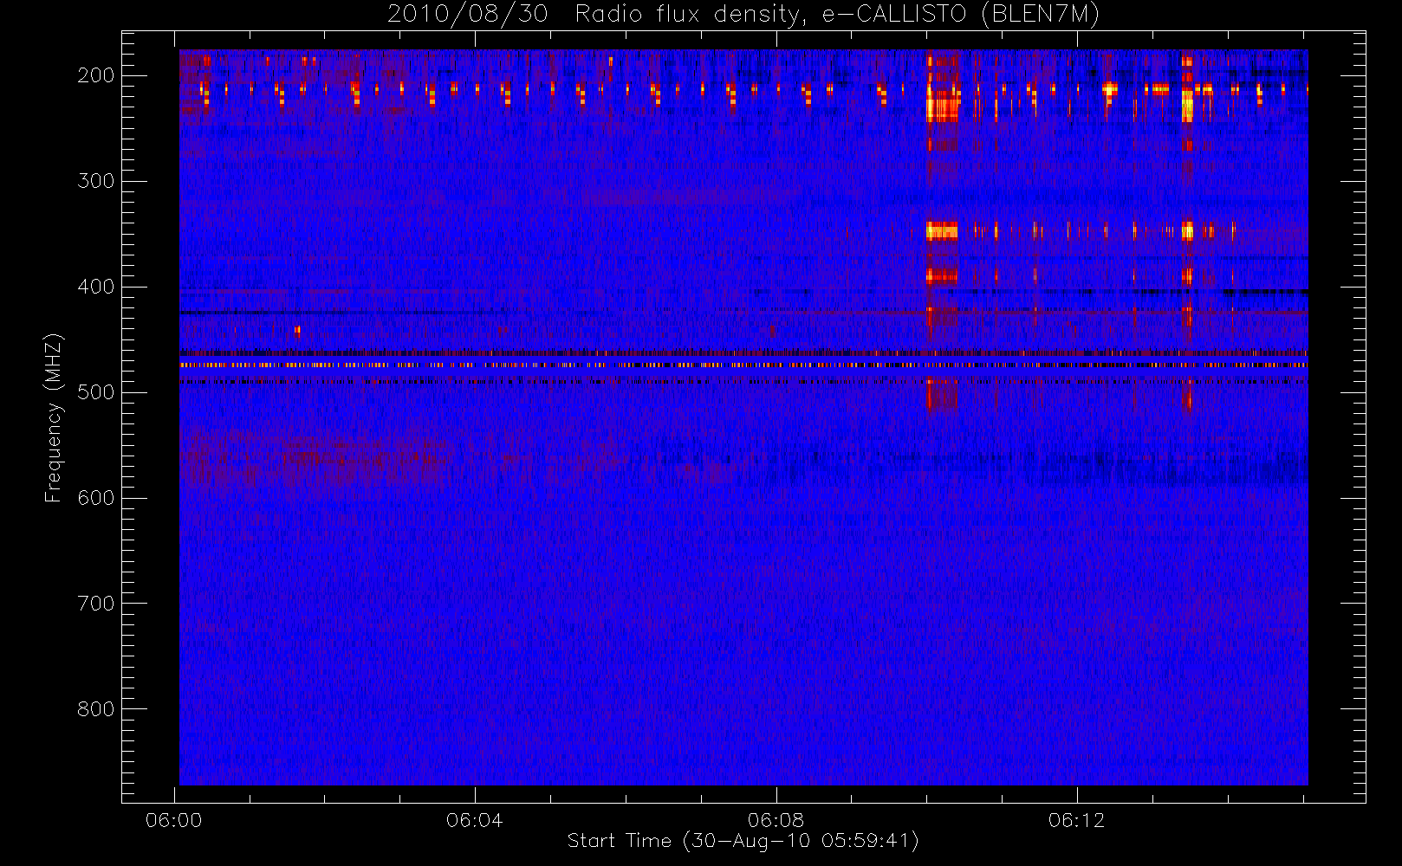Image resolution: width=1402 pixels, height=866 pixels.
Task: Click the 800 frequency tick label
Action: click(x=96, y=709)
